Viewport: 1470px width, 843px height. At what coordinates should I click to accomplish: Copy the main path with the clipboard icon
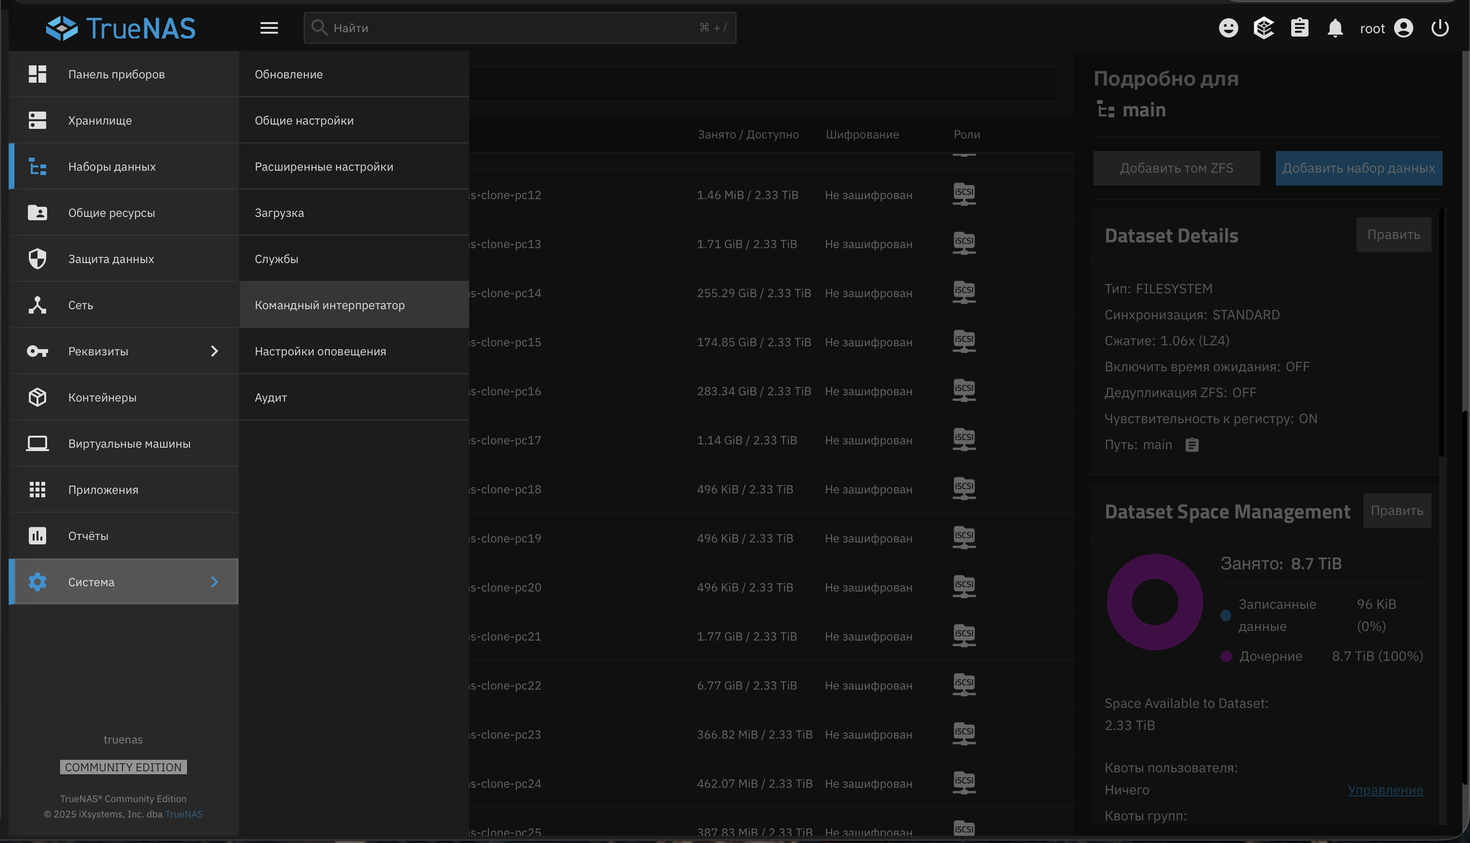pos(1192,445)
